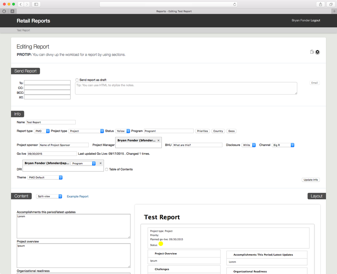The image size is (337, 274).
Task: Click 'Planned go-live: 09/30/2015' in preview
Action: coord(166,239)
